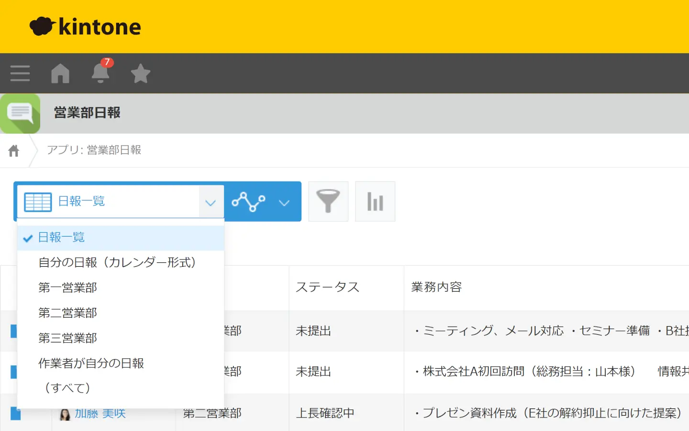Open the favorites star icon

coord(141,73)
